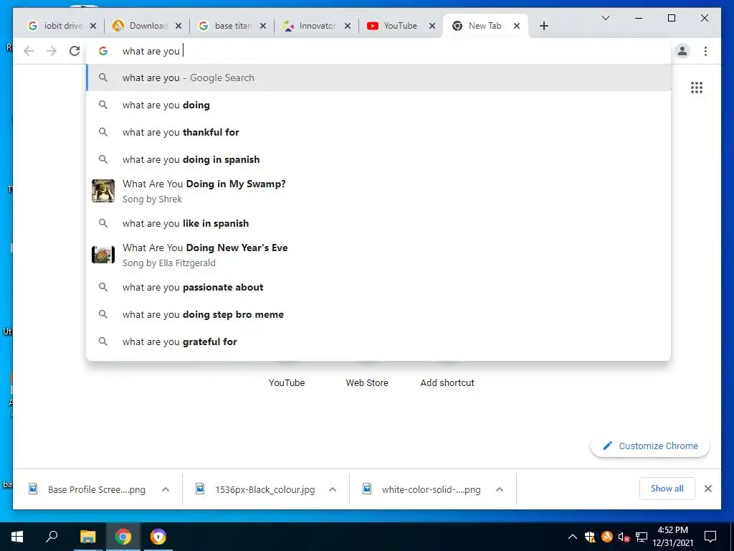Click the network tray icon
Image resolution: width=734 pixels, height=551 pixels.
(642, 537)
